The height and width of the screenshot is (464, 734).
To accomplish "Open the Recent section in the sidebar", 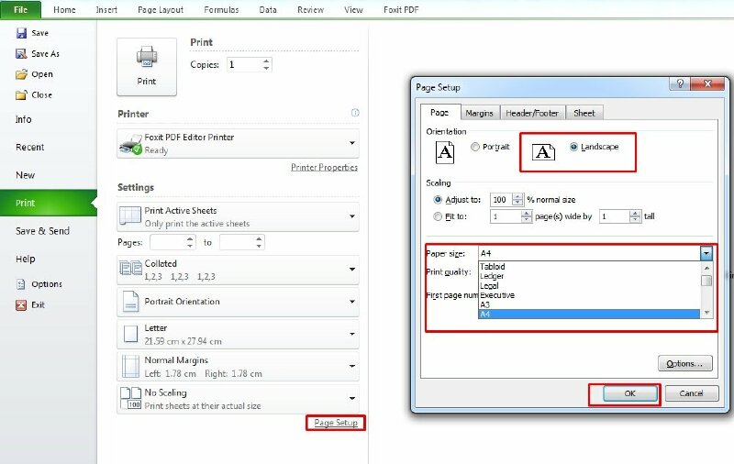I will click(x=29, y=148).
